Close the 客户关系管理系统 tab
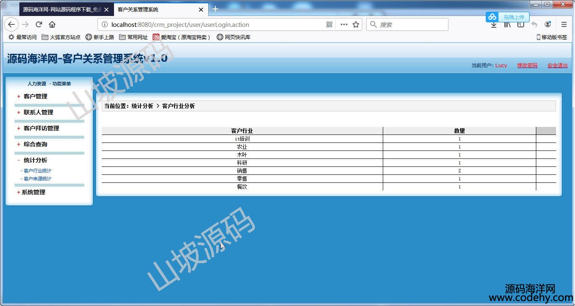Image resolution: width=575 pixels, height=306 pixels. pos(201,9)
